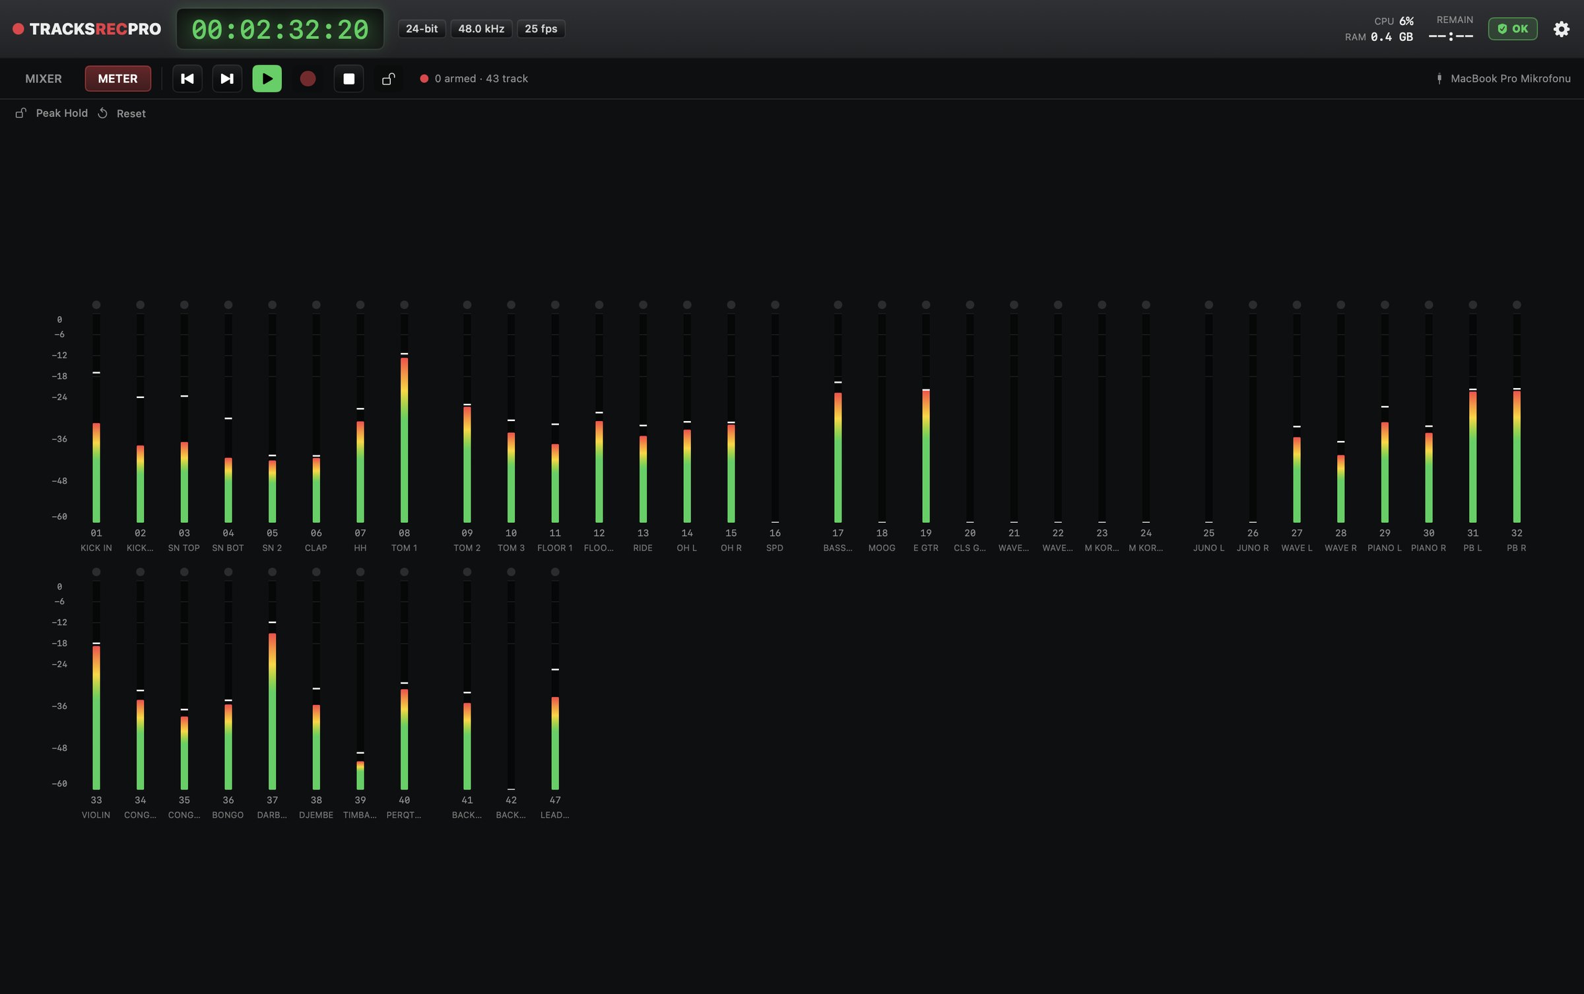Image resolution: width=1584 pixels, height=994 pixels.
Task: Reset the peak meters
Action: click(x=122, y=113)
